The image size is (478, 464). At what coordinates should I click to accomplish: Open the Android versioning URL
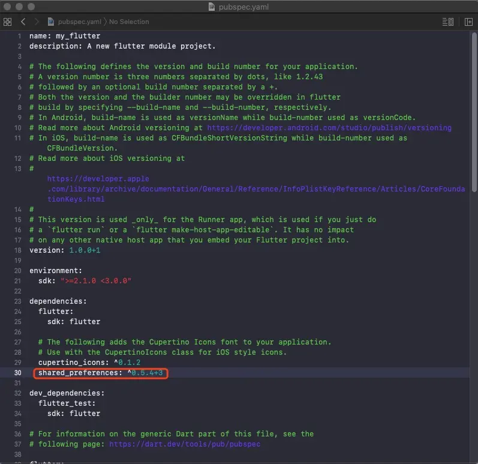(x=329, y=127)
